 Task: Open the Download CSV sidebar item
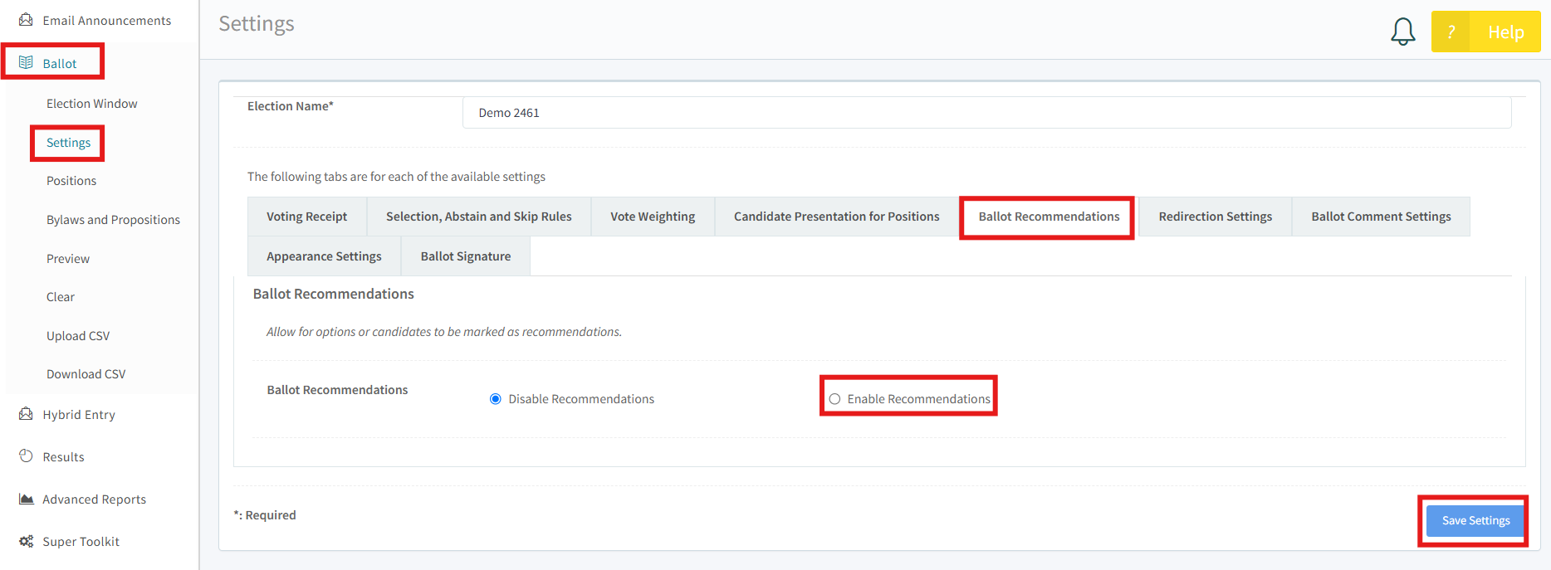86,374
